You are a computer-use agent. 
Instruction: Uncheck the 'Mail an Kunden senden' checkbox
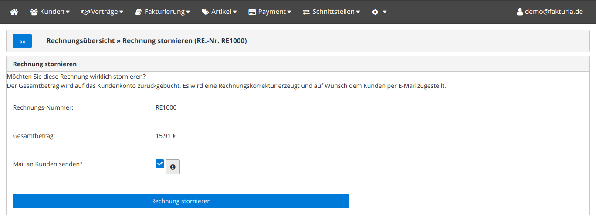click(x=160, y=164)
